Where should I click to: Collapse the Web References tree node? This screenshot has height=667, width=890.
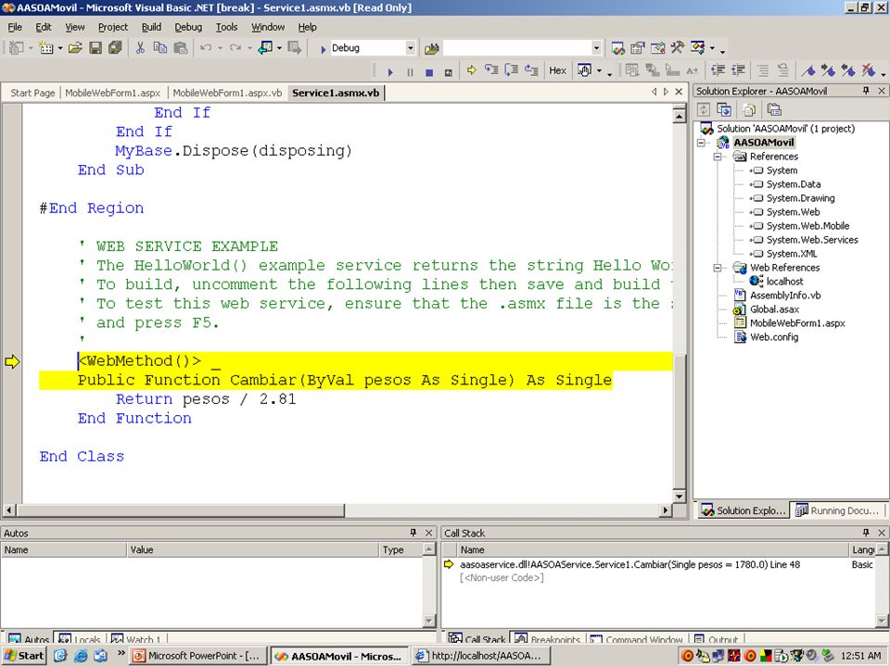(x=718, y=268)
